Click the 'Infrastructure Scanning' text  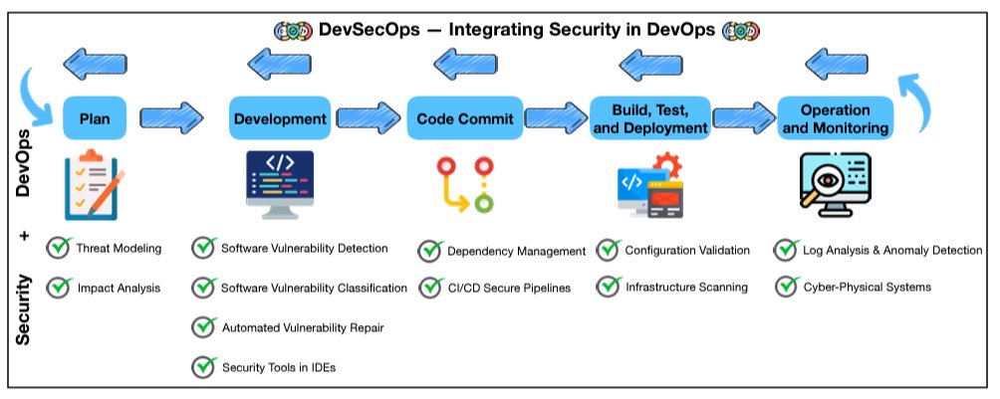click(x=686, y=288)
